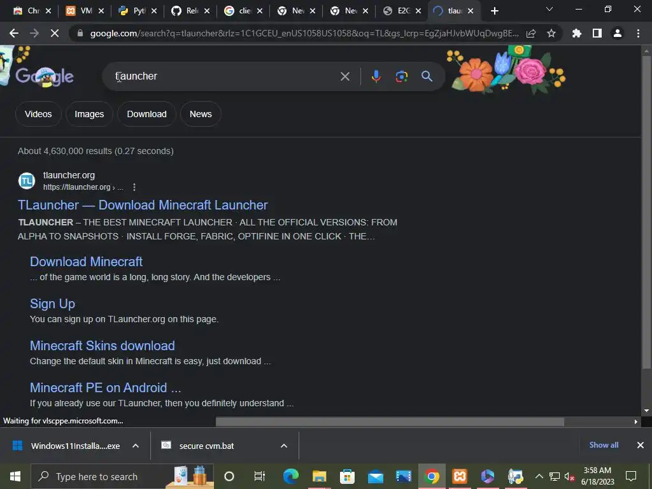Launch Microsoft Edge from the taskbar
This screenshot has width=652, height=489.
[x=290, y=476]
